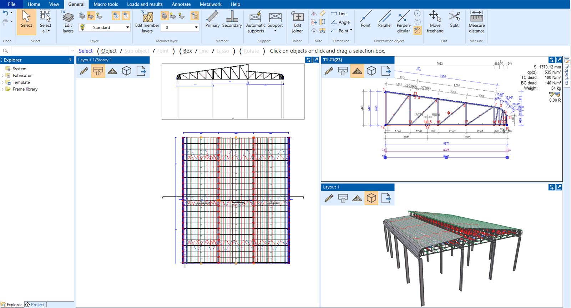This screenshot has height=308, width=571.
Task: Choose the Primary member tool
Action: [x=212, y=20]
